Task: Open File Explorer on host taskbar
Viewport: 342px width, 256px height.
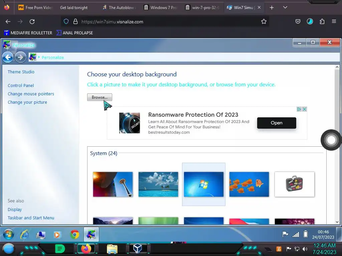Action: pos(112,249)
